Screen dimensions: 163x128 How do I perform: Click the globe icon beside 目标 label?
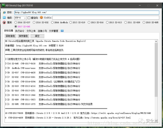click(x=4, y=12)
